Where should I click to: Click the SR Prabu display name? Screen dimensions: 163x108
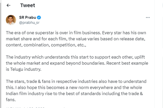click(x=27, y=18)
